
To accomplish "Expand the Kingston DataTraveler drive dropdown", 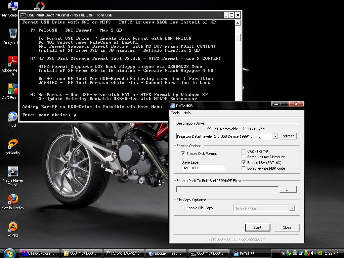I will coord(275,136).
